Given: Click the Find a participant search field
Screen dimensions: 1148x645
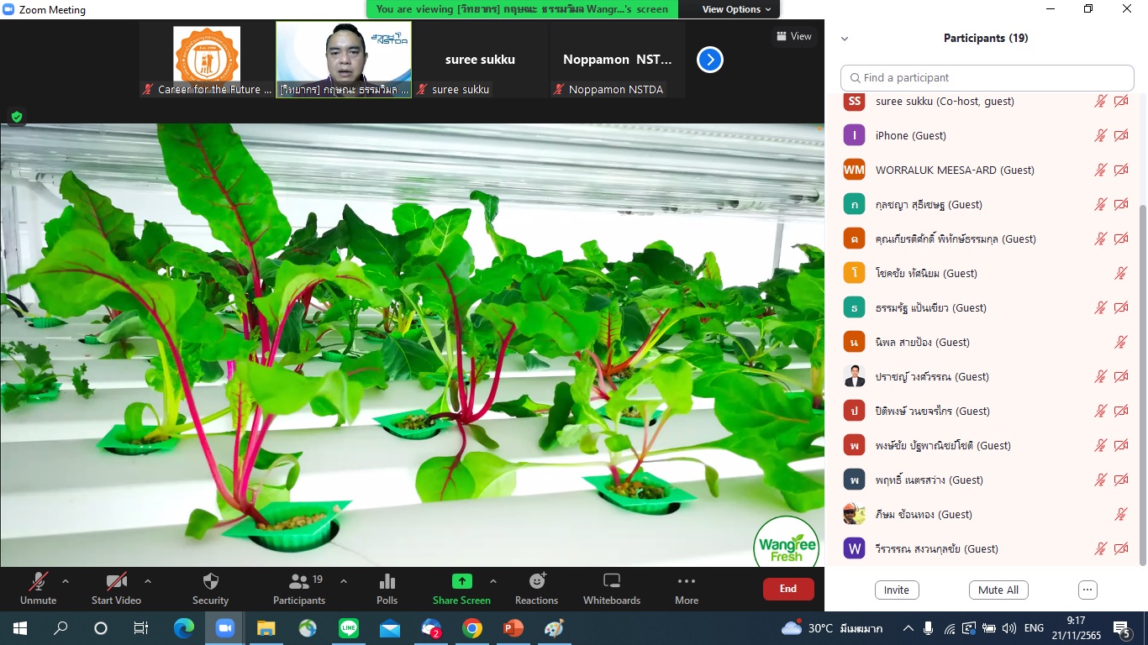Looking at the screenshot, I should click(x=987, y=78).
